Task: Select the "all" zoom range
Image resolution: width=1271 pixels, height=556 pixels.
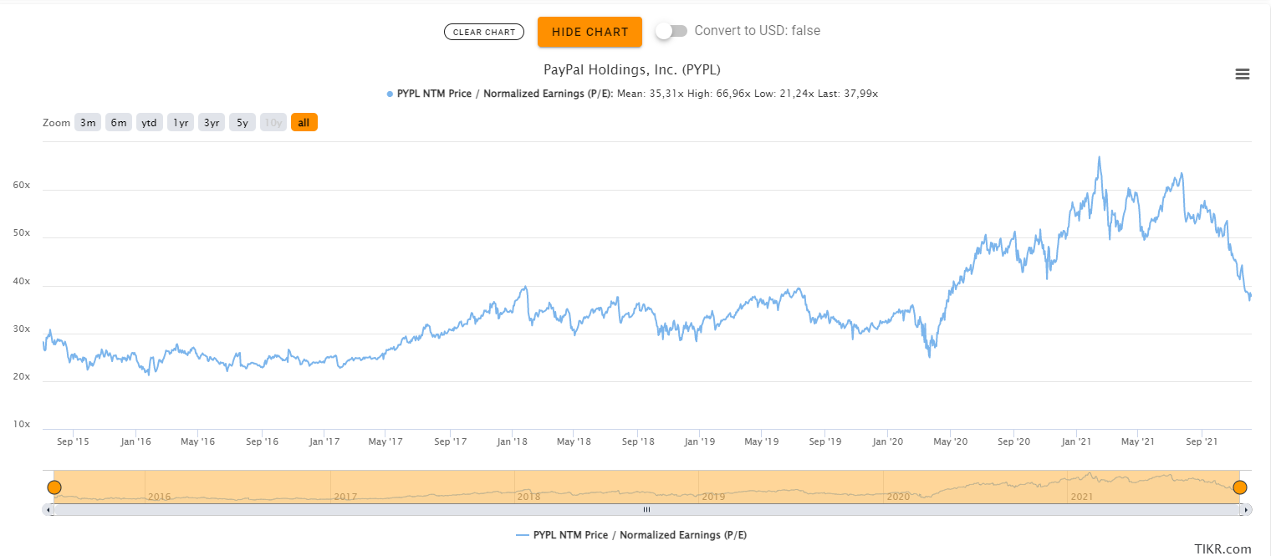Action: 304,123
